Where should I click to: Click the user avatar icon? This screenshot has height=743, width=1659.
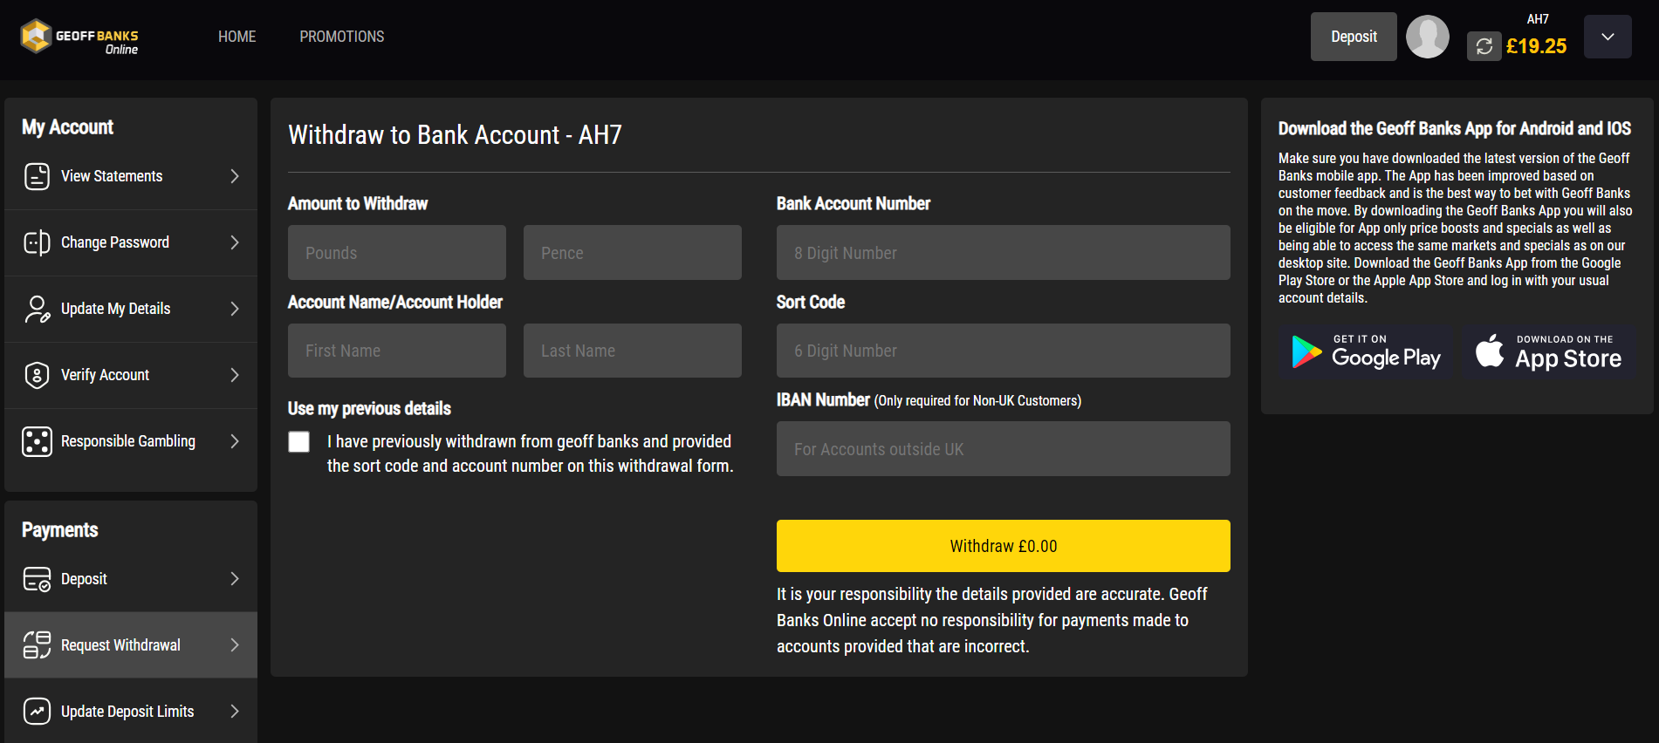(1428, 37)
